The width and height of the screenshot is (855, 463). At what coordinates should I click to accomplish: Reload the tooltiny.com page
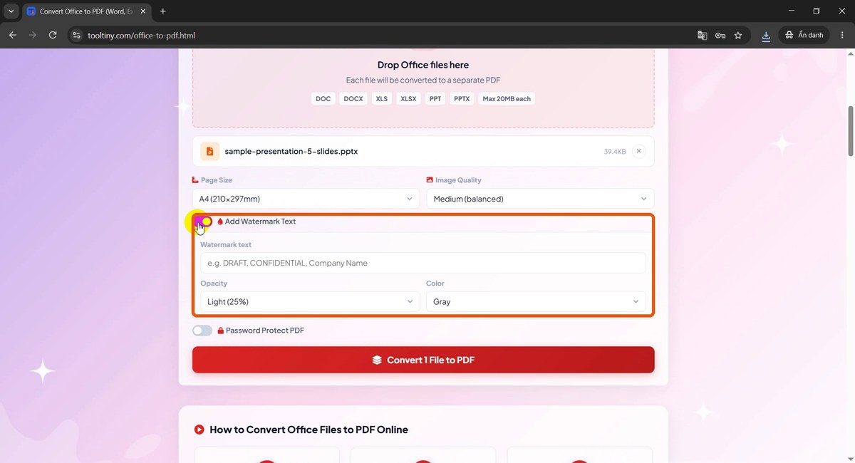point(53,35)
